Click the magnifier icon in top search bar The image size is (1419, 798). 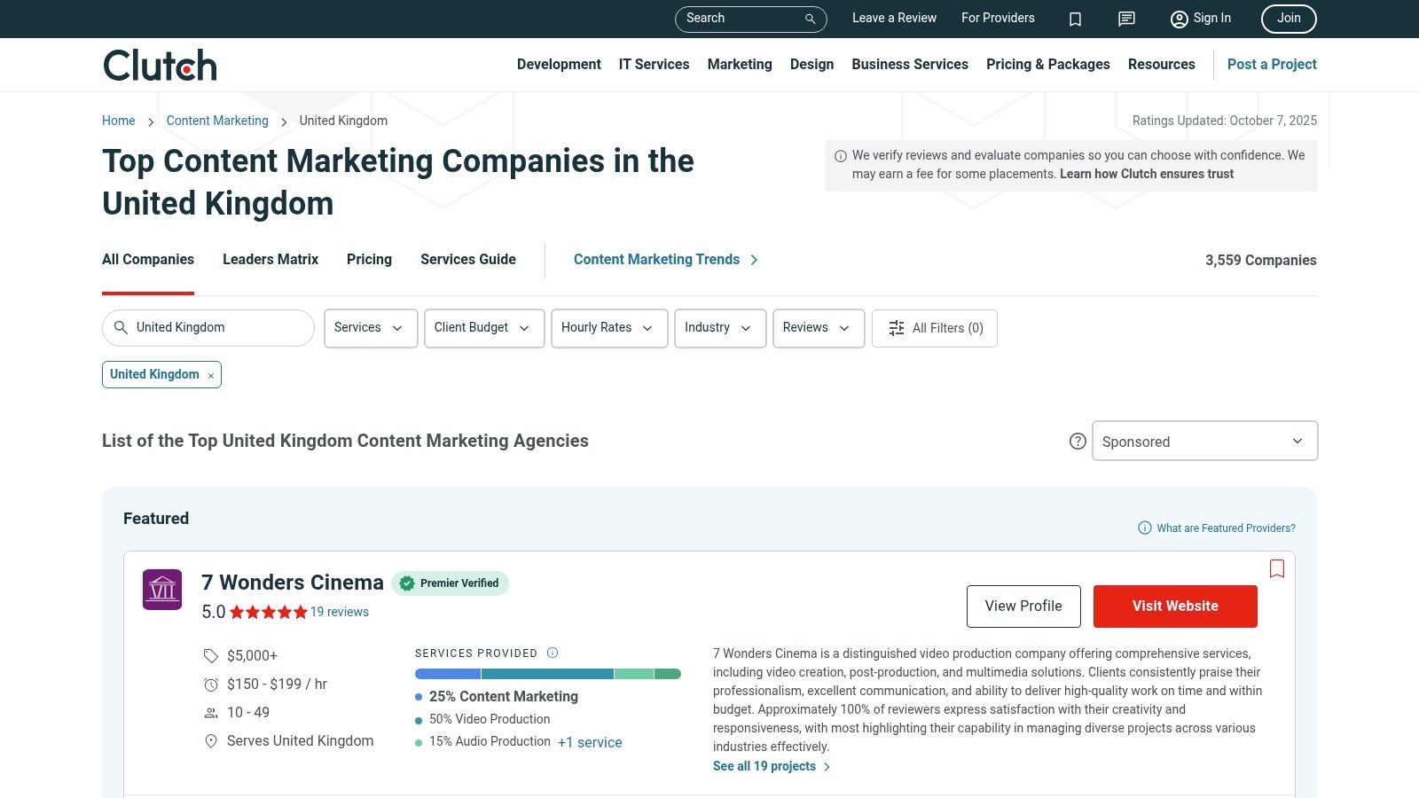[810, 19]
